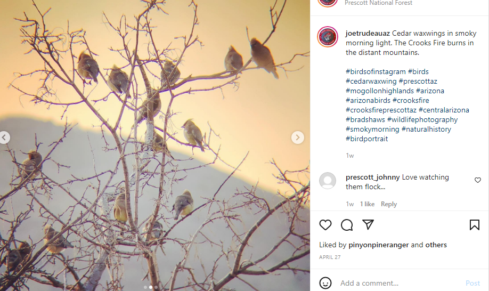
Task: Open joetrudeauaz profile picture in caption
Action: tap(328, 37)
